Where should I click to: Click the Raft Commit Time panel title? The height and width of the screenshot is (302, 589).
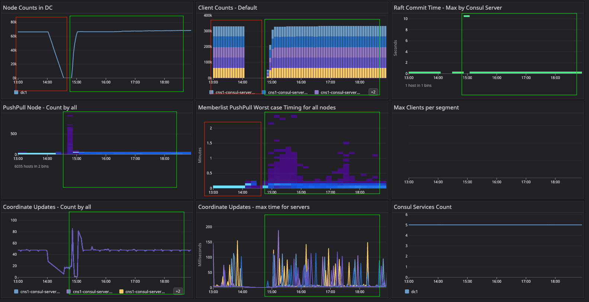tap(448, 8)
